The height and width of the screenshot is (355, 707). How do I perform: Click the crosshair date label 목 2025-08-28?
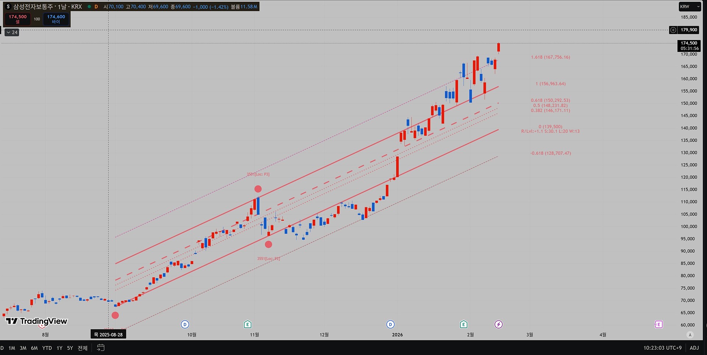[x=108, y=334]
